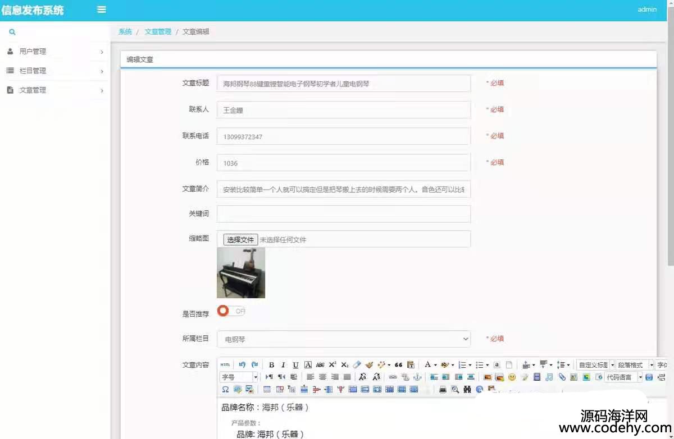The image size is (674, 439).
Task: Open the font color picker in editor
Action: 428,365
